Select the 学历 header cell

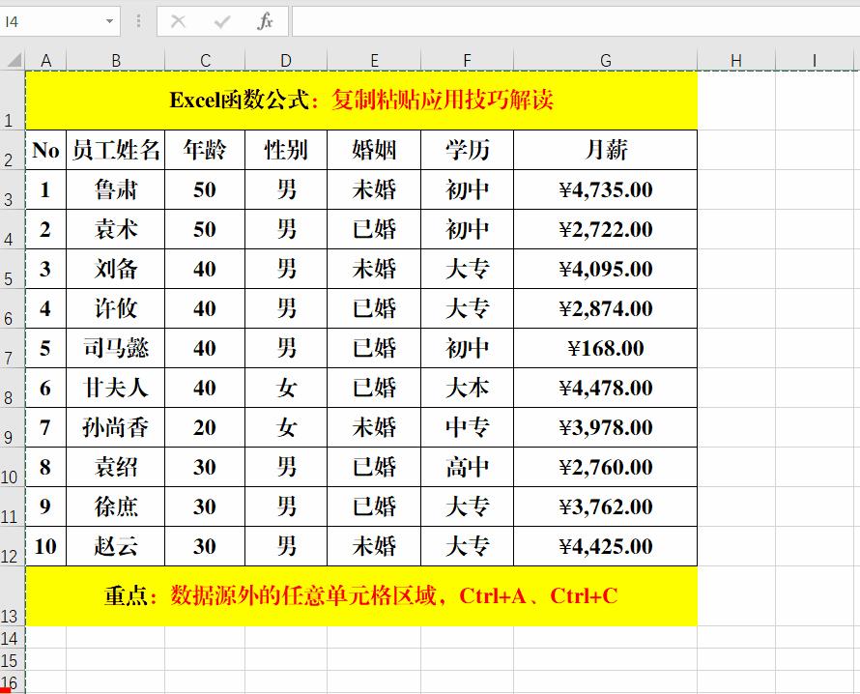point(467,150)
